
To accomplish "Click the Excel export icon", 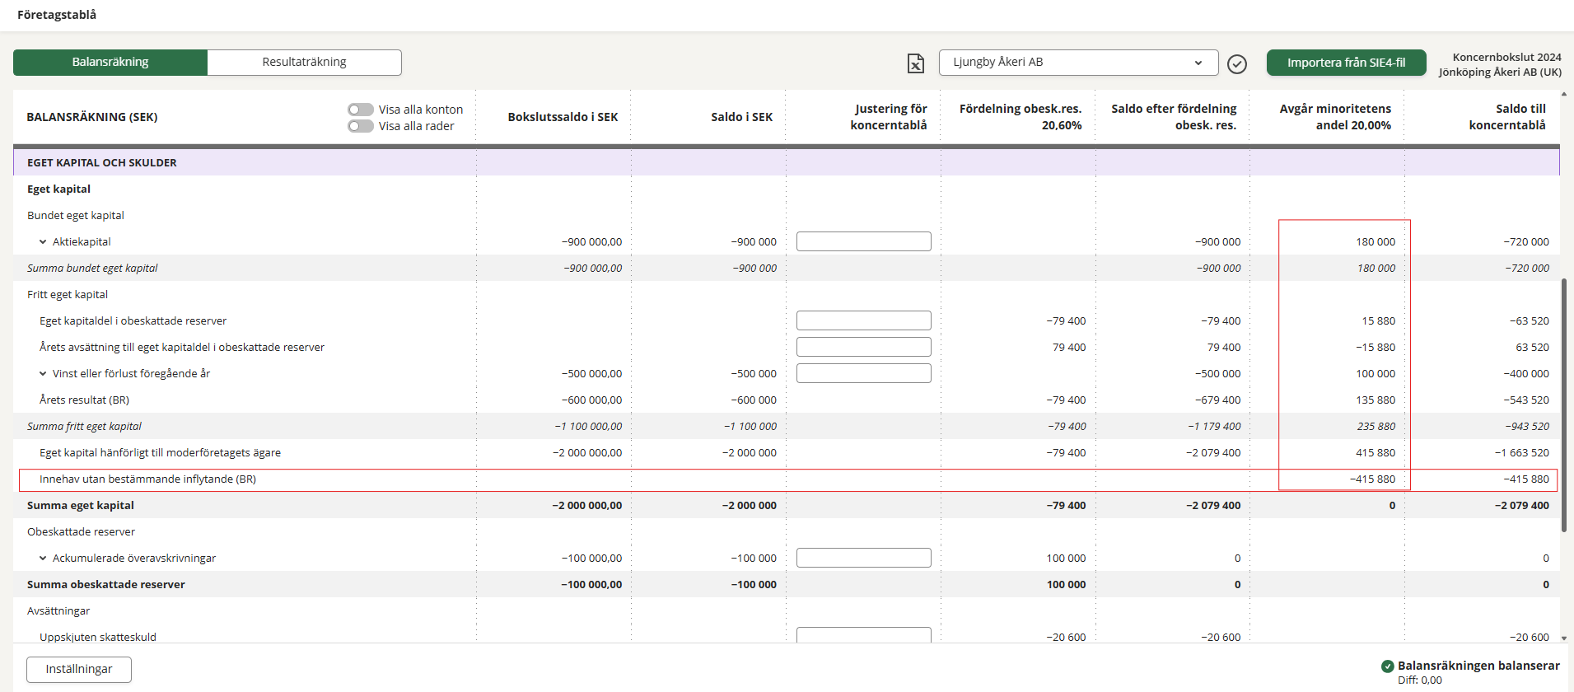I will 915,63.
